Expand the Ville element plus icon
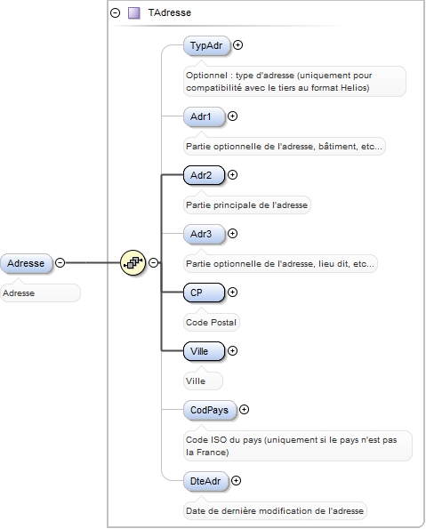 [232, 351]
